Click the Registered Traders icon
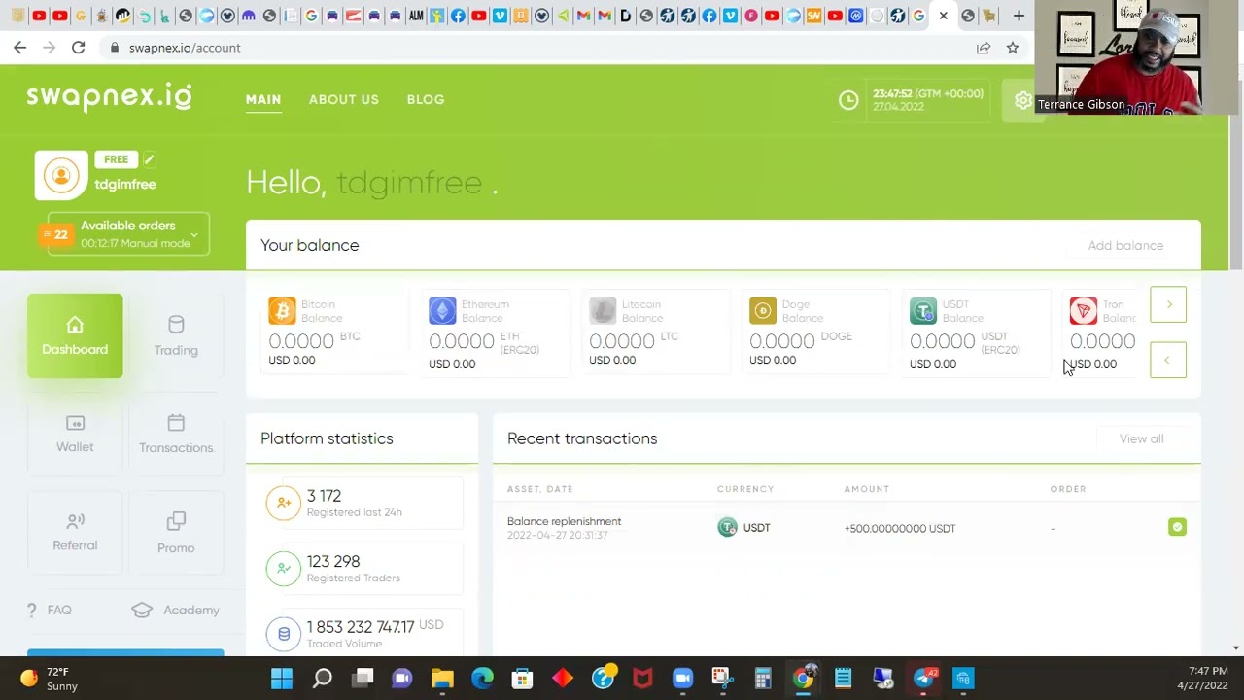The height and width of the screenshot is (700, 1244). tap(284, 569)
